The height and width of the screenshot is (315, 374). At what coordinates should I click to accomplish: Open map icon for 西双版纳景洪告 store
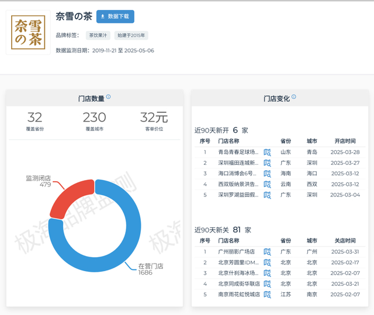tap(267, 184)
